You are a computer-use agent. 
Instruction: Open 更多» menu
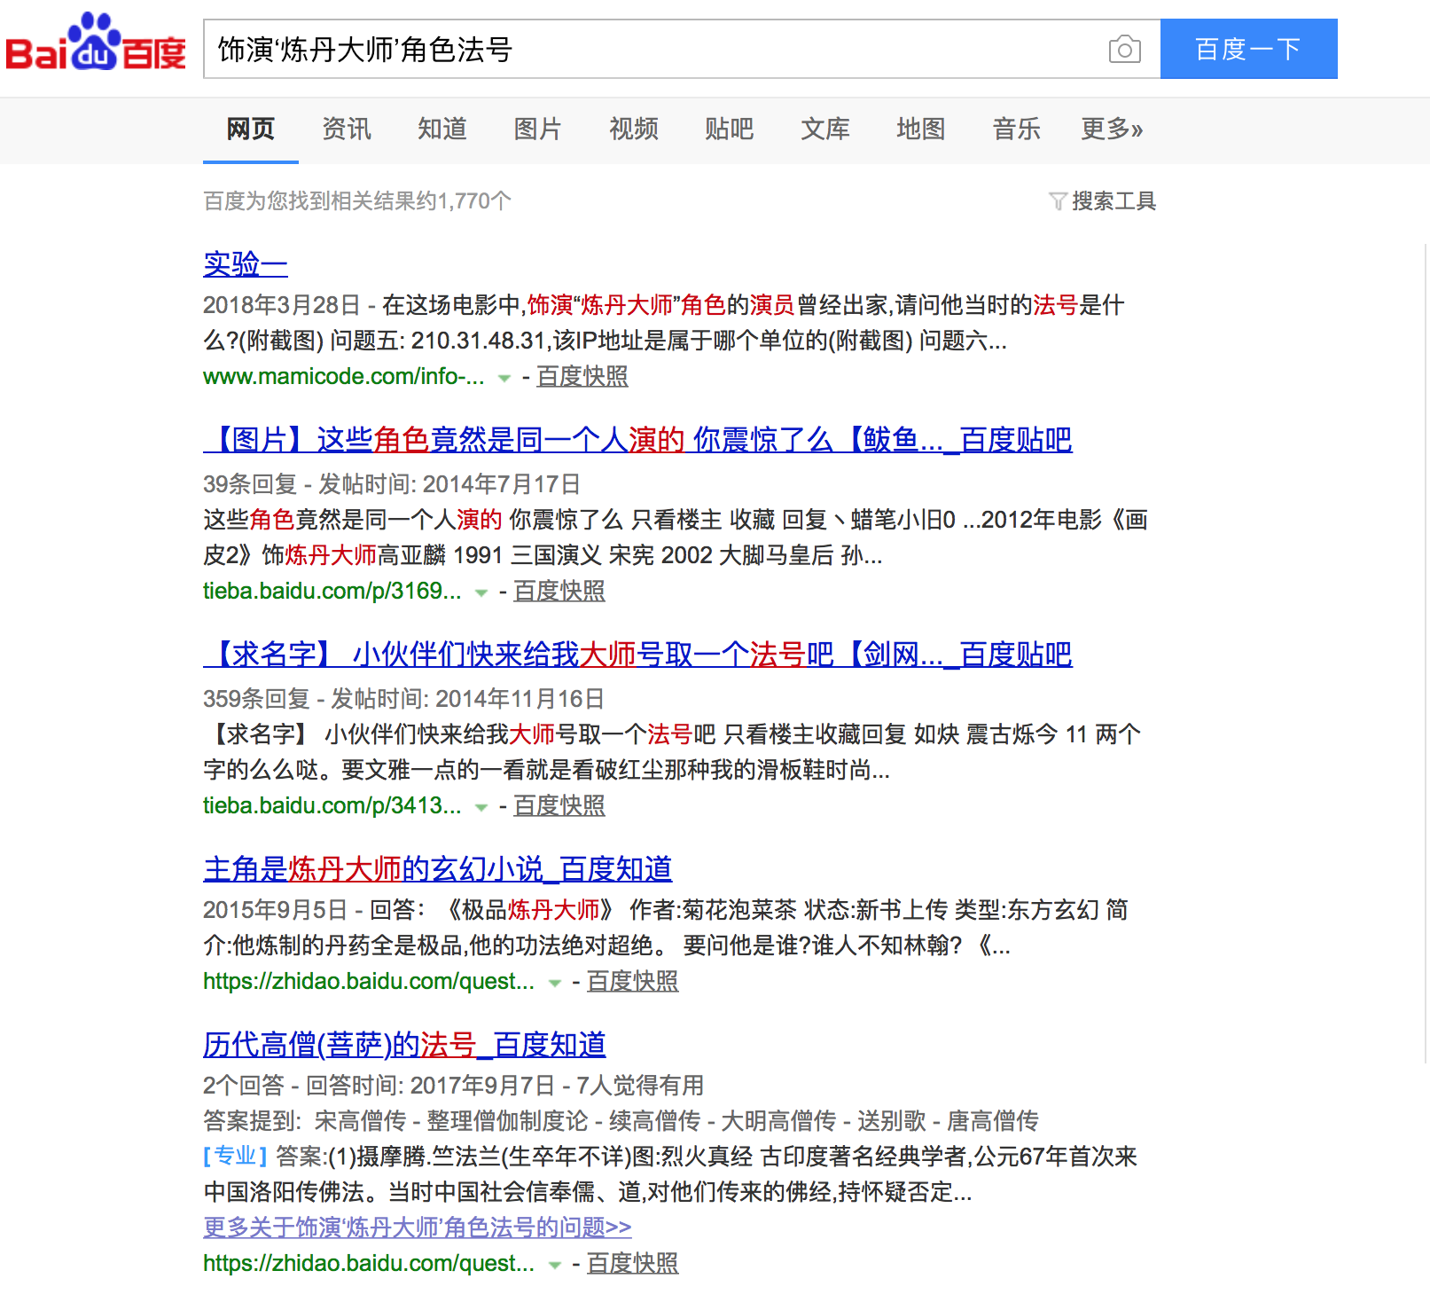click(x=1112, y=129)
